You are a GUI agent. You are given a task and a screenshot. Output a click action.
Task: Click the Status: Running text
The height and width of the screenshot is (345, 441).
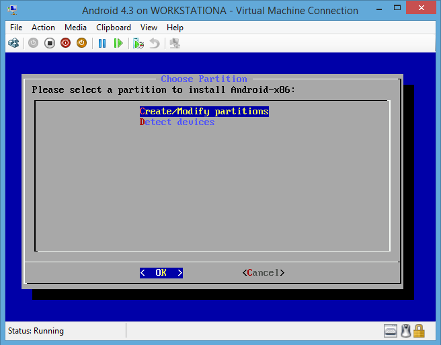[x=36, y=331]
